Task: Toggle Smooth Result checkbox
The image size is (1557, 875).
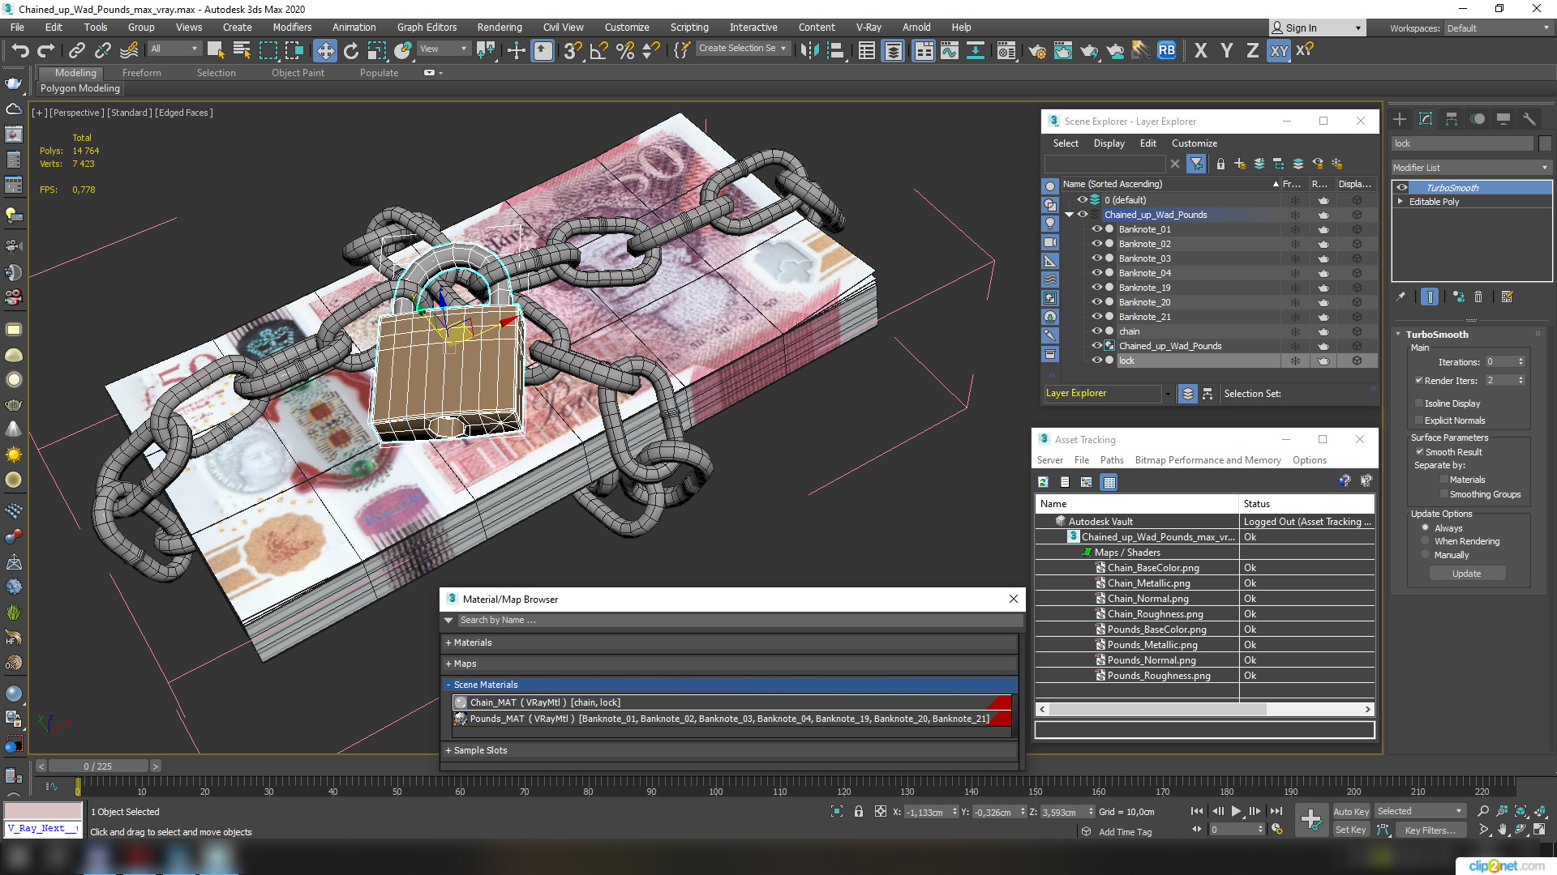Action: tap(1419, 451)
